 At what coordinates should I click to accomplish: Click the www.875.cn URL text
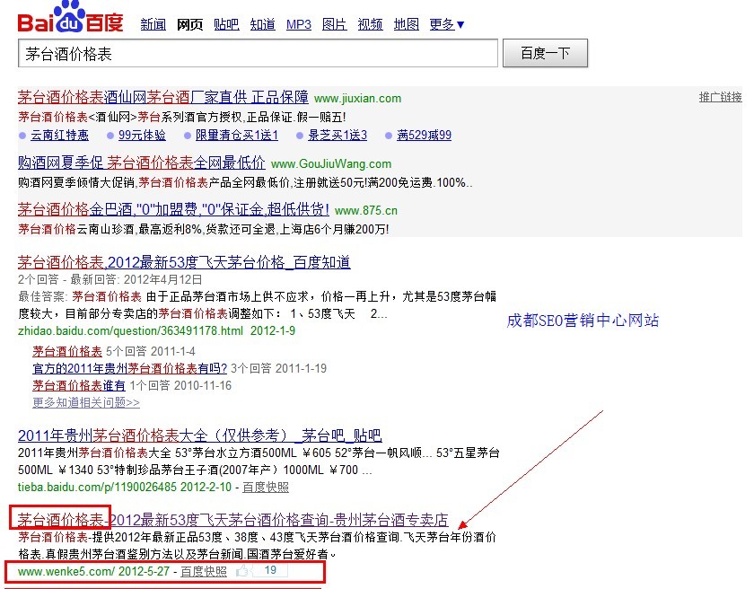coord(366,211)
